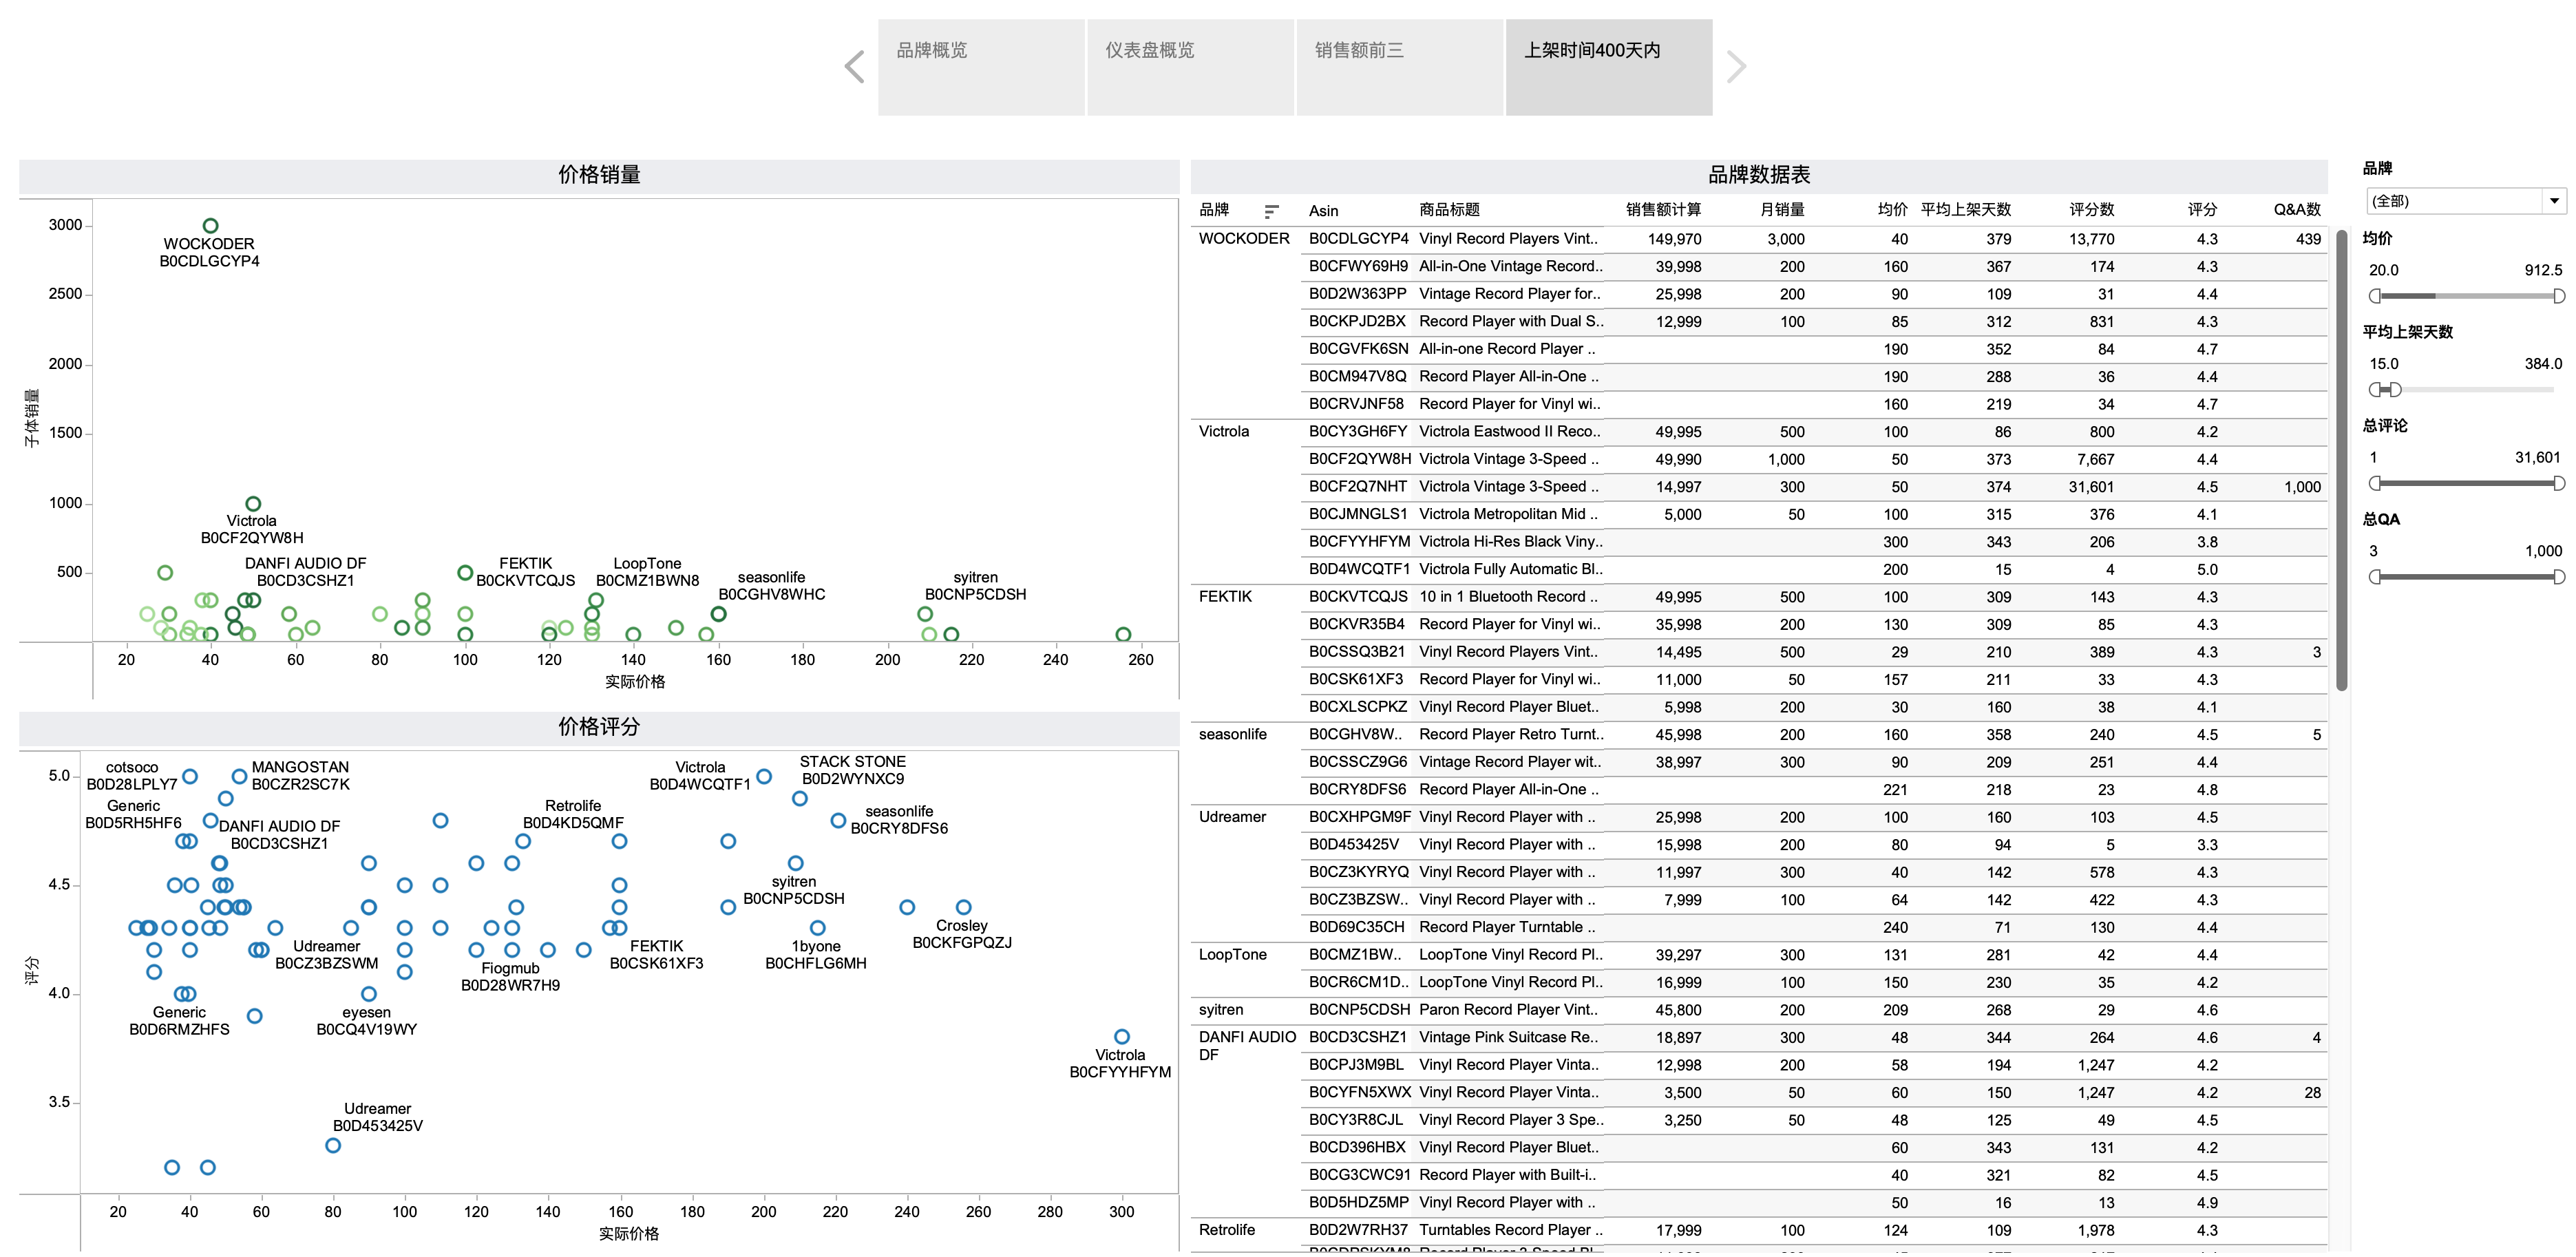Select the cotsoco B0D28LPLY7 rating point

[190, 776]
